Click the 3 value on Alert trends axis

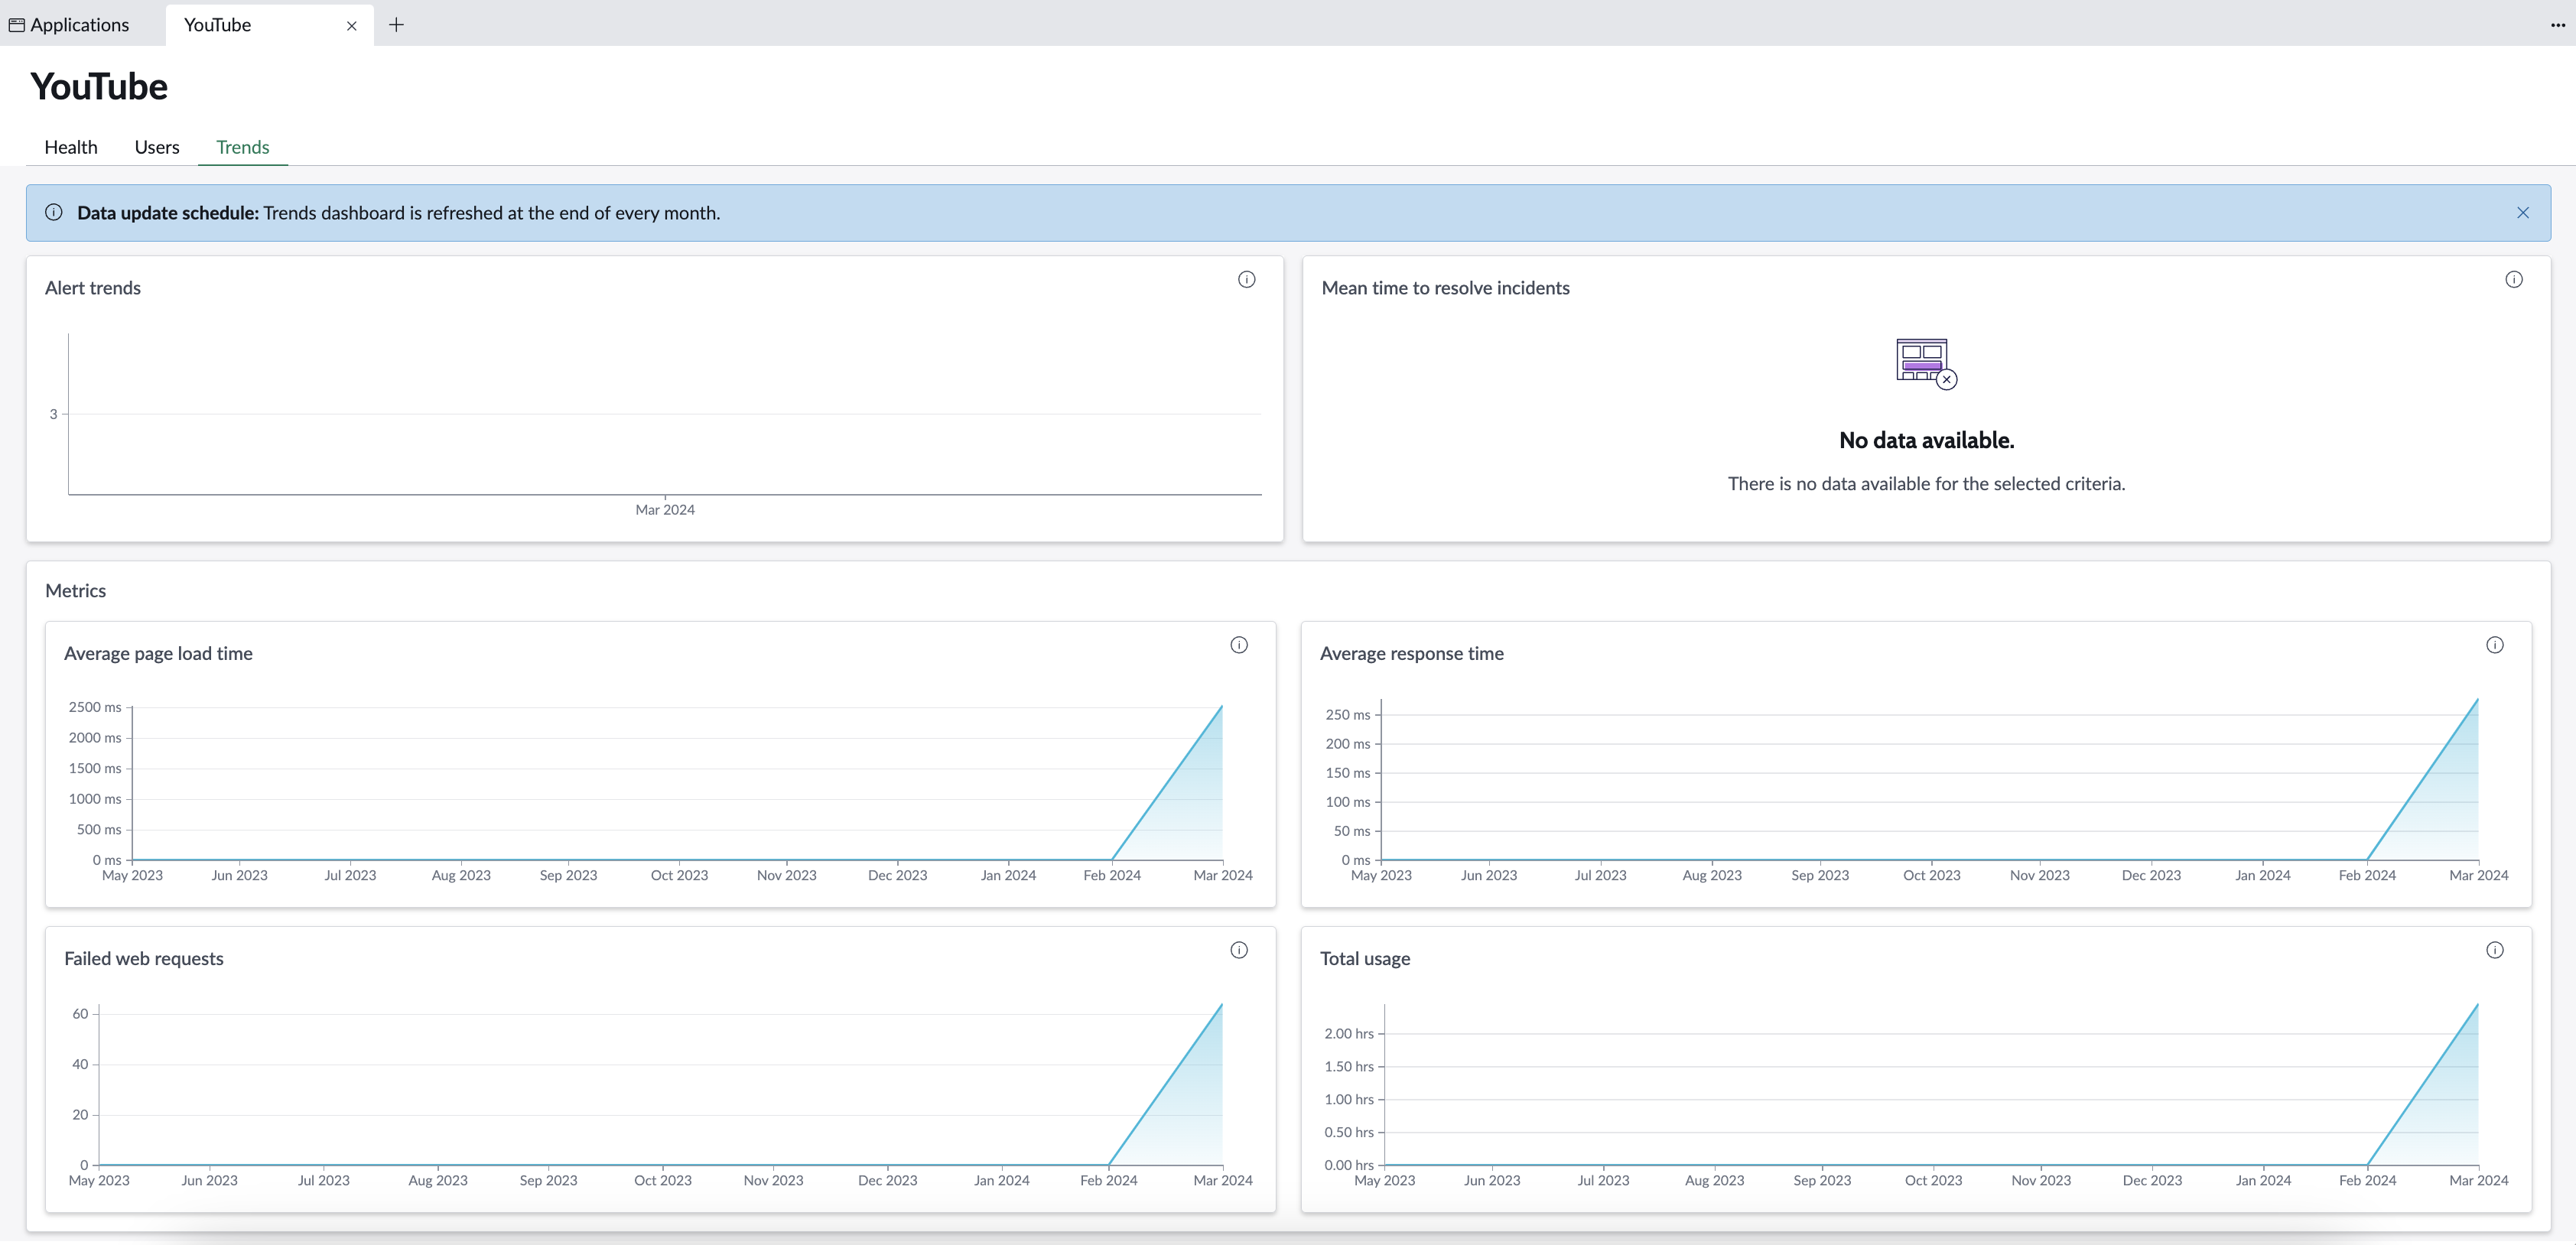(x=53, y=414)
